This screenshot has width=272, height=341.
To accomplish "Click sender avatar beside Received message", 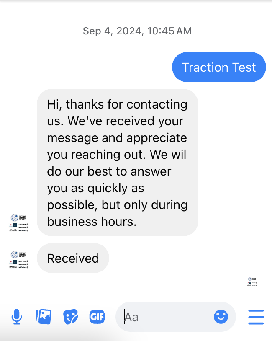I will point(19,260).
